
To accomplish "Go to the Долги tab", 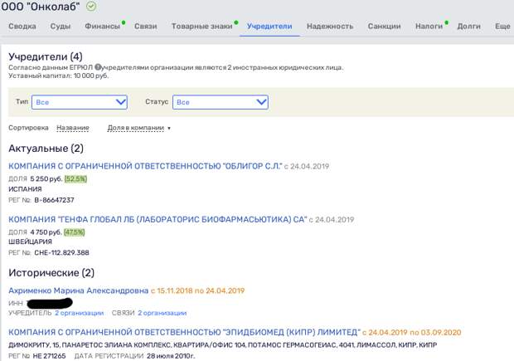I will (x=468, y=27).
